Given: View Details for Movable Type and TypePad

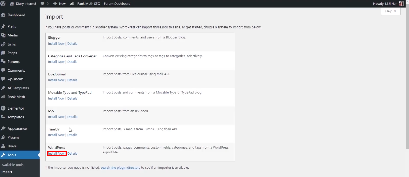Looking at the screenshot, I should pos(72,99).
